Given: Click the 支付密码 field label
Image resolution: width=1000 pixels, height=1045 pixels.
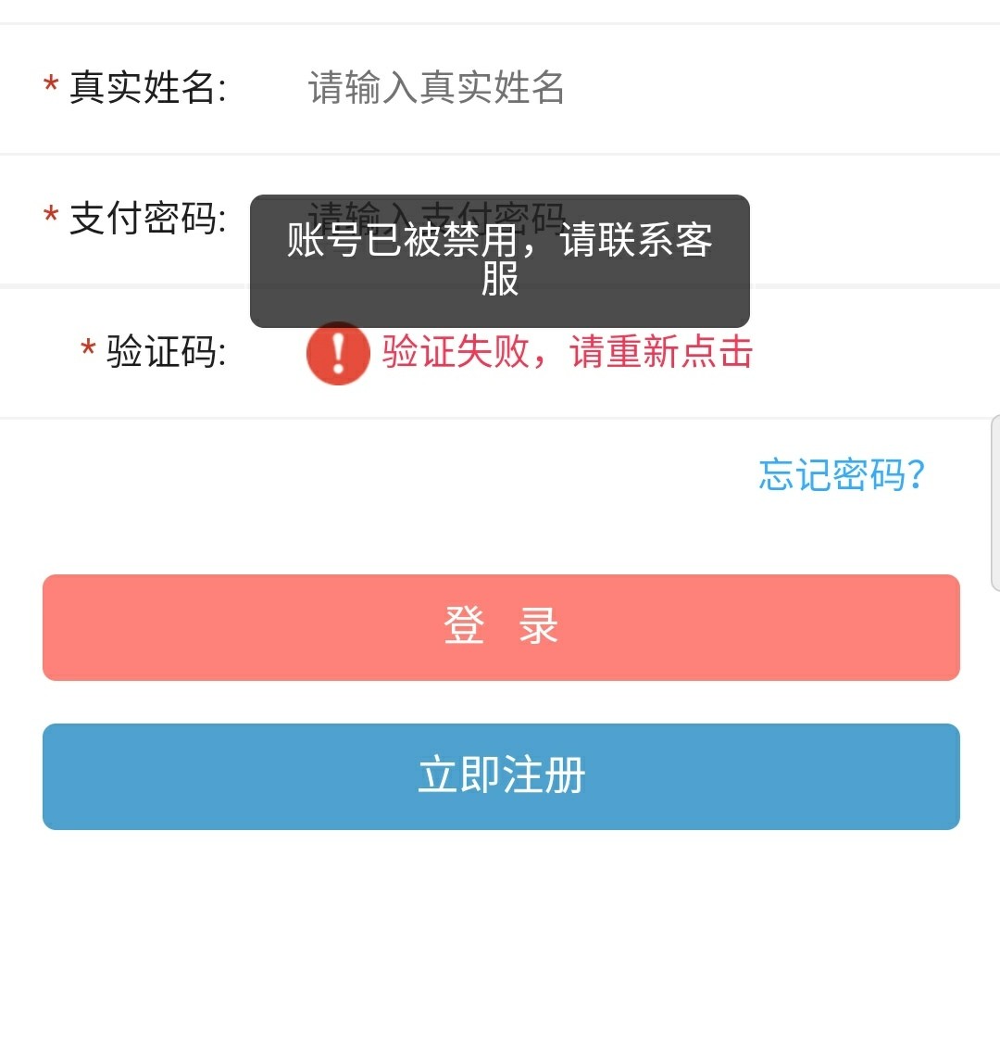Looking at the screenshot, I should click(148, 220).
